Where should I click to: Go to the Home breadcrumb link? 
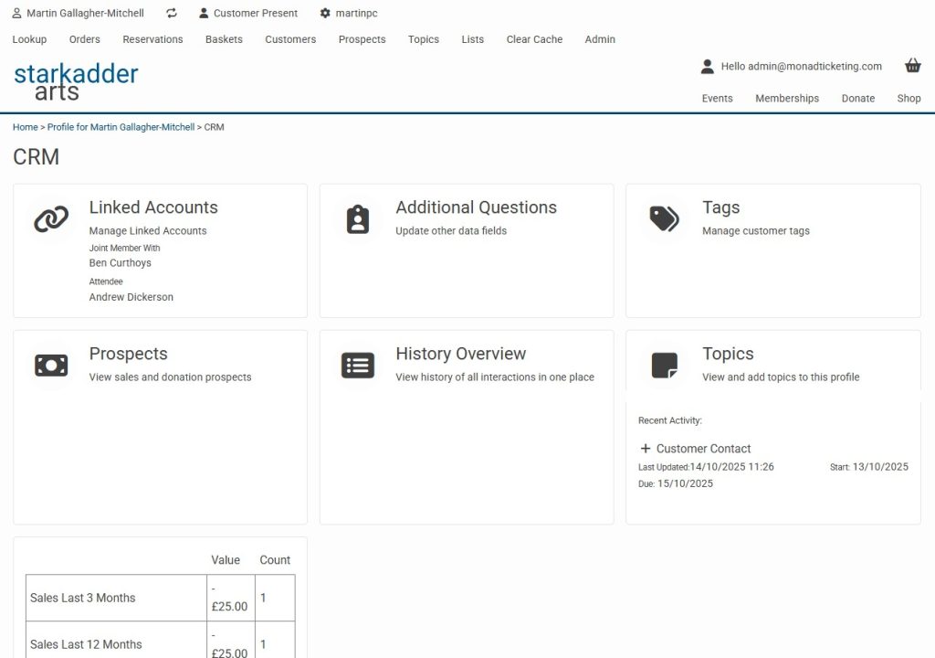[x=25, y=127]
